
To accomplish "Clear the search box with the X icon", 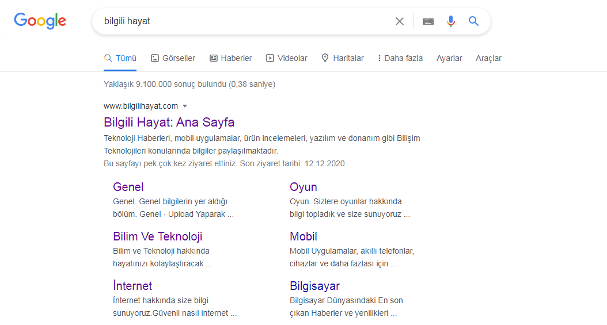I will (x=400, y=21).
